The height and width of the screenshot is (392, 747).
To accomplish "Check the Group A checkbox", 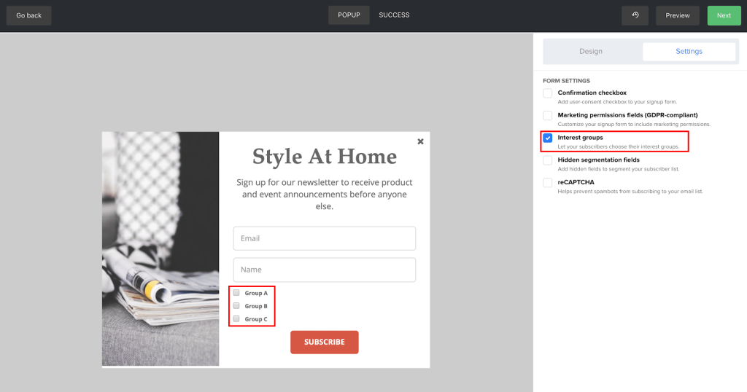I will (236, 293).
